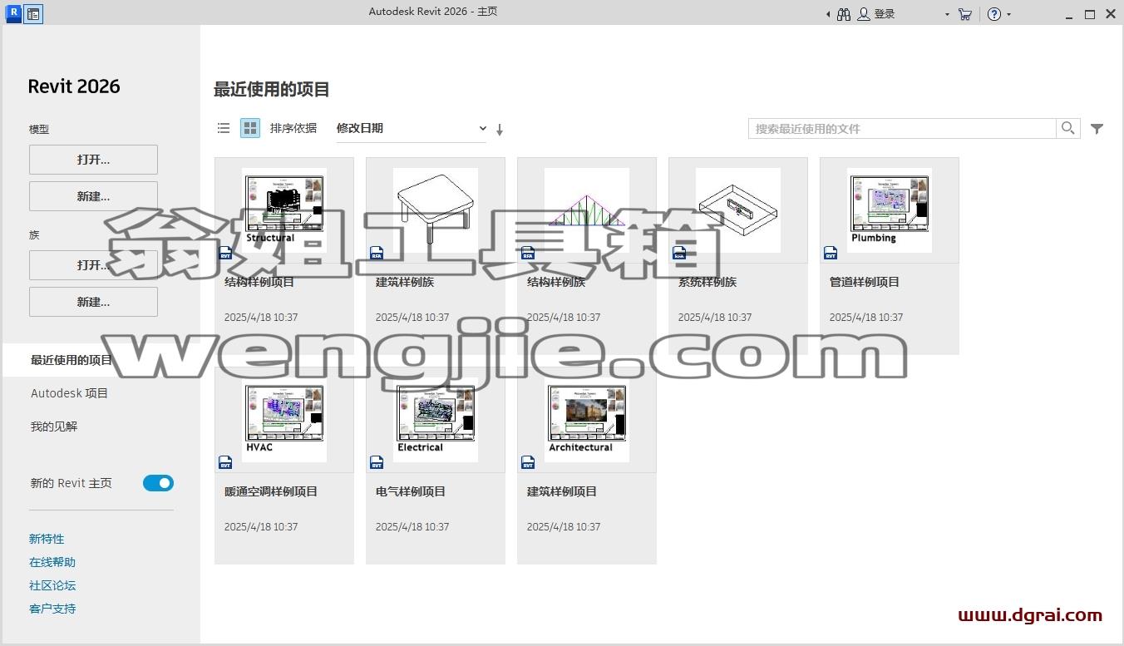Open 我的见解 section
This screenshot has width=1124, height=646.
(54, 427)
